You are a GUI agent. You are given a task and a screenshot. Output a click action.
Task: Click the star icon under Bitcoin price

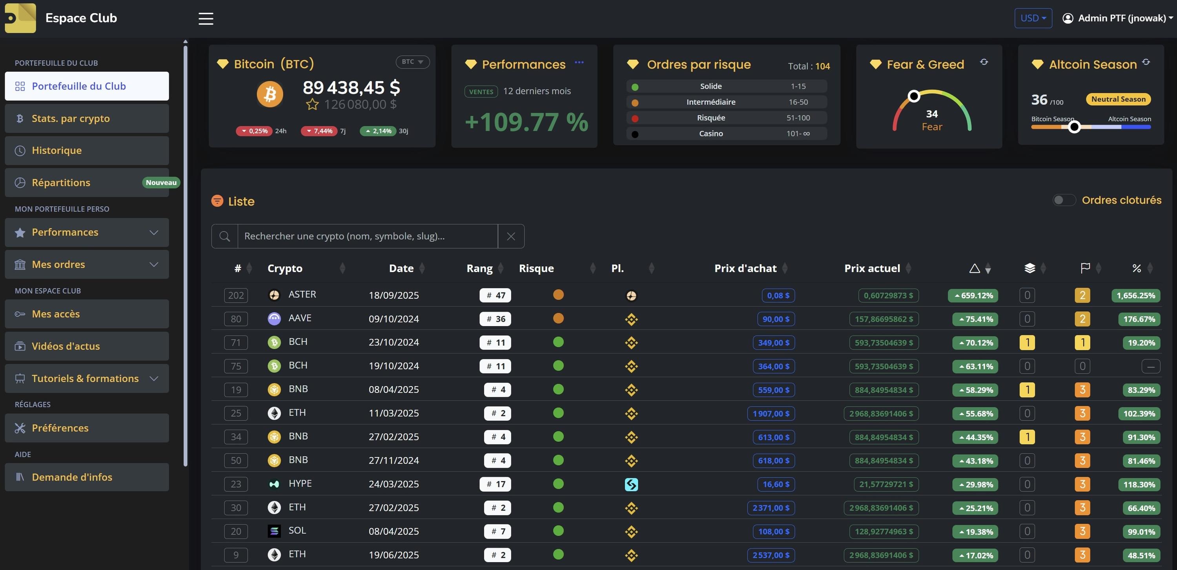click(x=312, y=105)
